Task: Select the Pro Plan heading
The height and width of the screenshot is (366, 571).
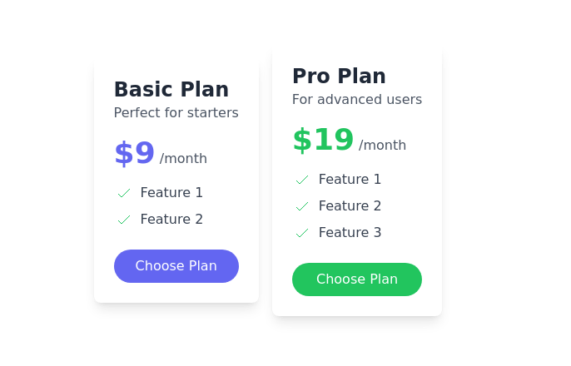Action: click(339, 77)
